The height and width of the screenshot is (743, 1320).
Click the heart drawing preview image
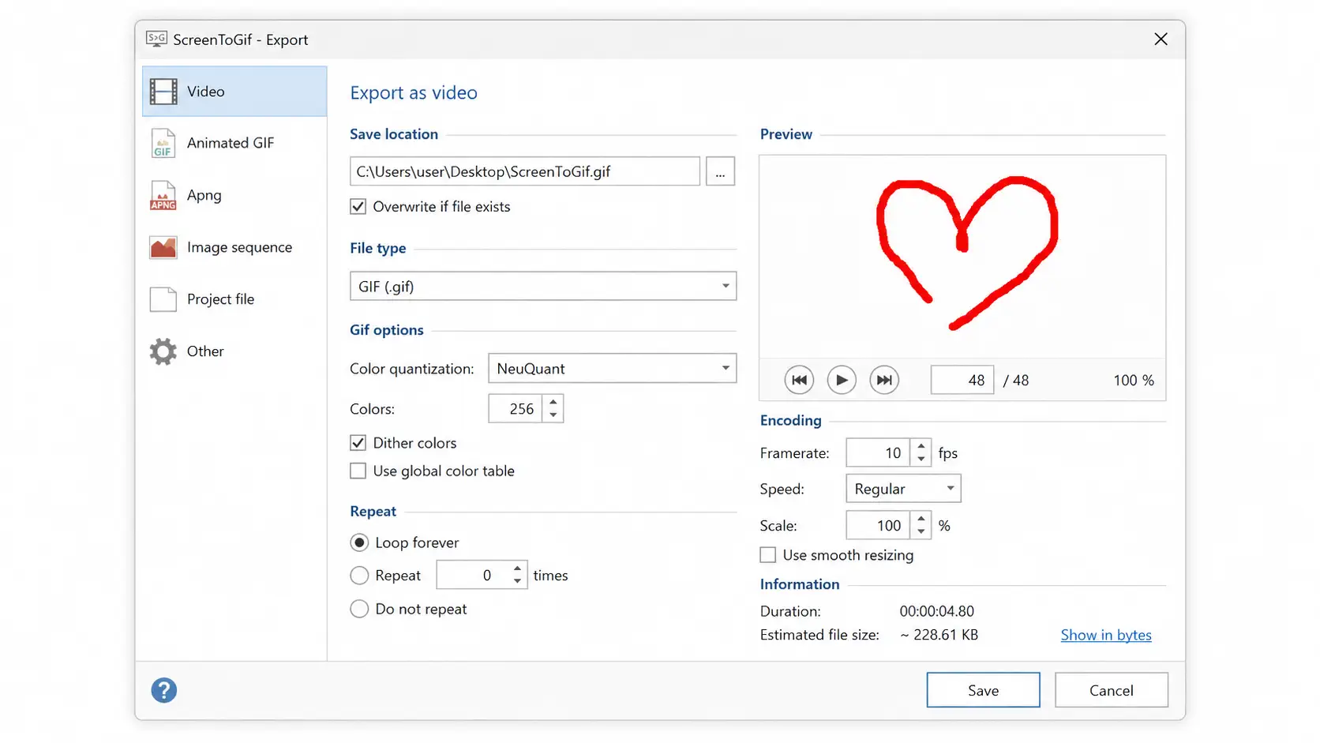pos(967,254)
